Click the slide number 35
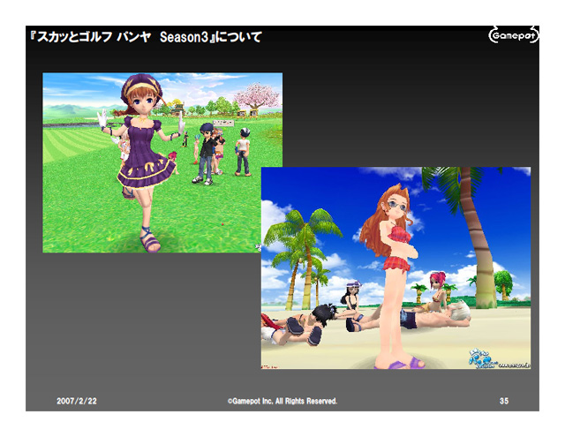This screenshot has width=565, height=437. 504,402
